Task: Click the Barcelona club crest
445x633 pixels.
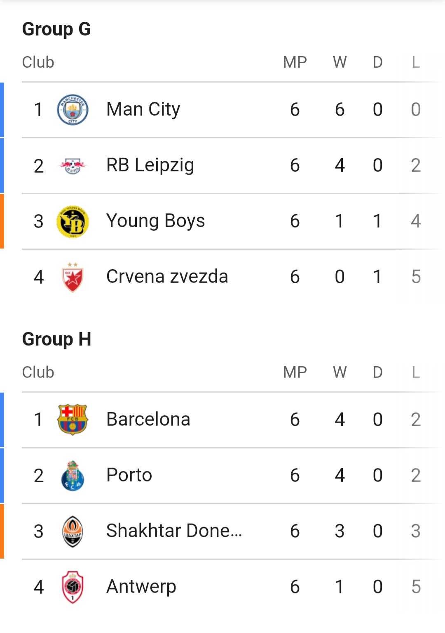Action: 73,420
